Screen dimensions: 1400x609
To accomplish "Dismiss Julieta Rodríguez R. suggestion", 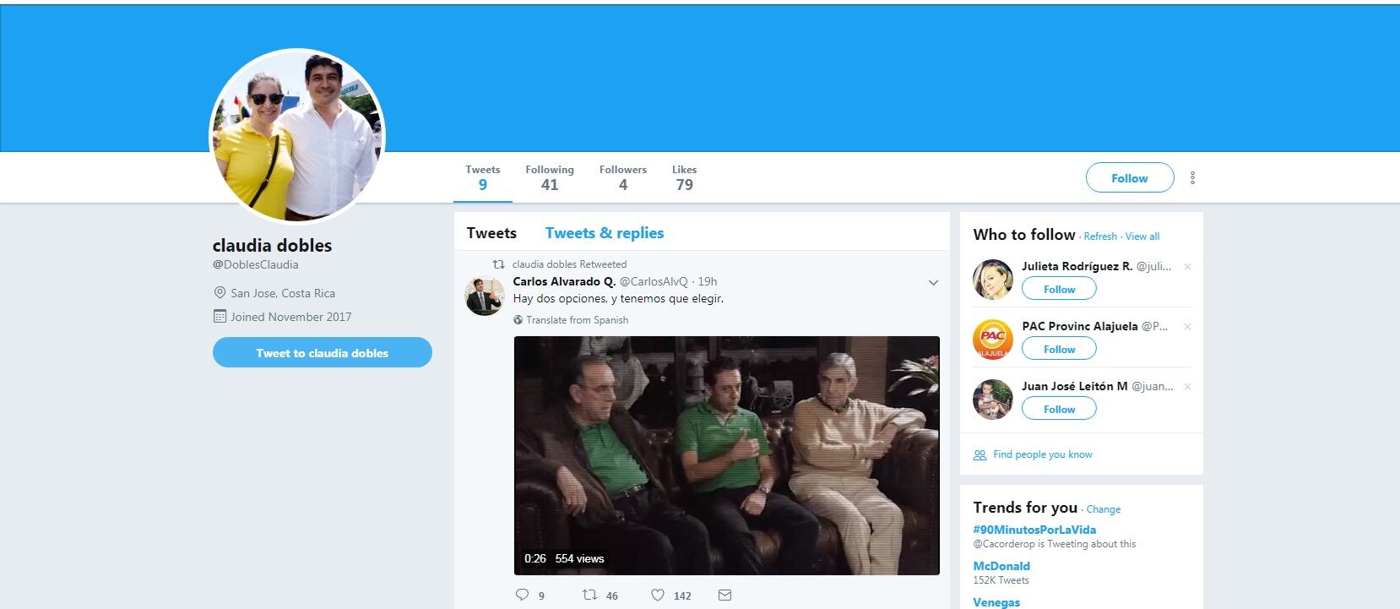I will (x=1187, y=267).
